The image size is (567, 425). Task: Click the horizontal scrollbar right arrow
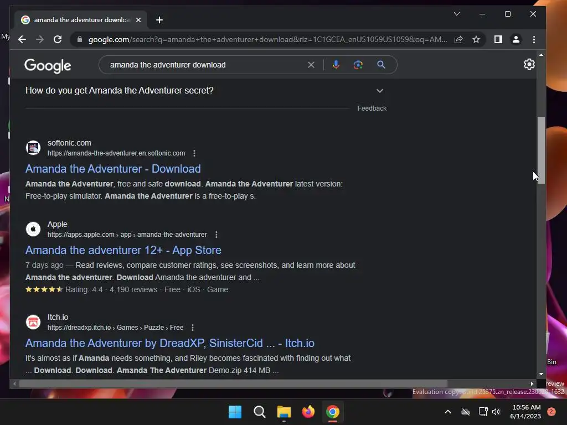click(x=532, y=383)
